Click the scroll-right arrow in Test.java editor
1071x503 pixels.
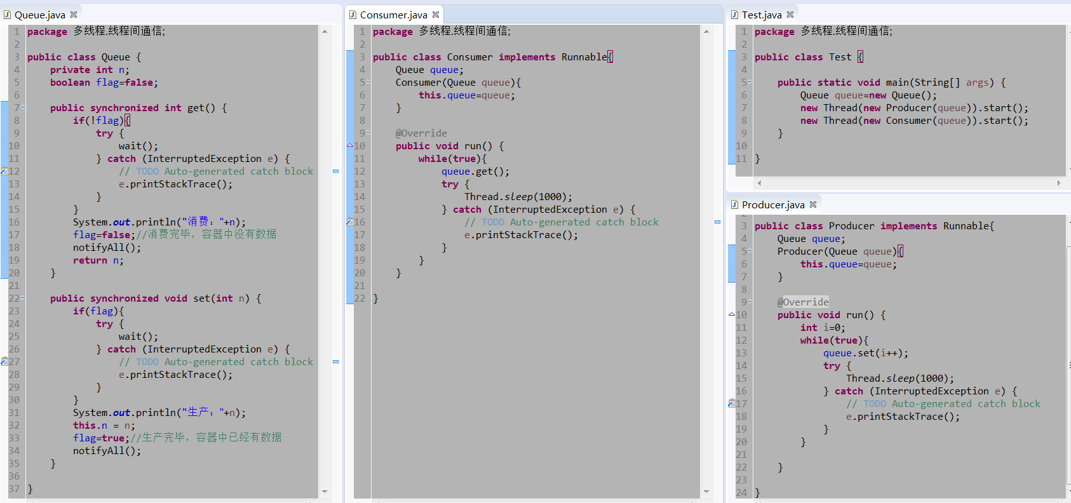1058,183
